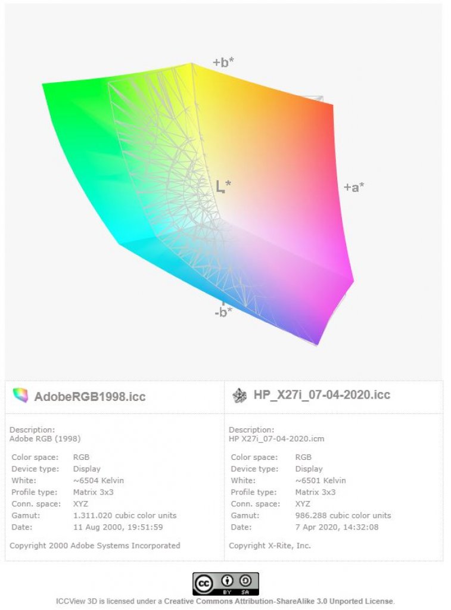Click the Creative Commons BY-SA license badge
Image resolution: width=451 pixels, height=610 pixels.
coord(226,584)
